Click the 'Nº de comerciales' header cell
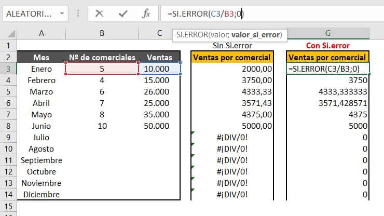384x216 pixels. point(102,57)
